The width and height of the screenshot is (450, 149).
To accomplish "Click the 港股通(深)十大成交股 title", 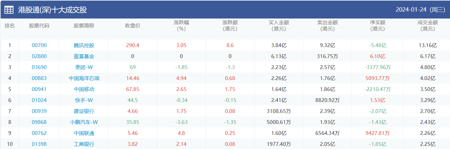I will click(53, 10).
